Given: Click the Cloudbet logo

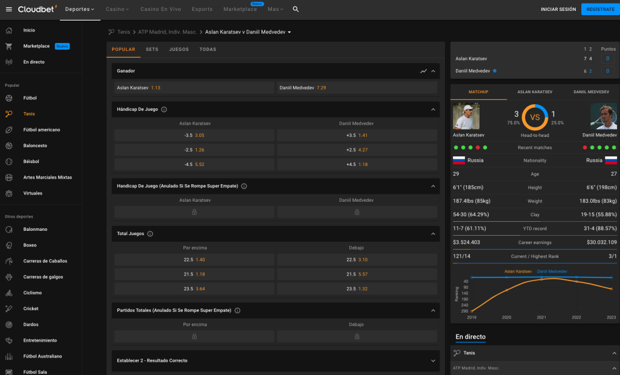Looking at the screenshot, I should [x=37, y=8].
